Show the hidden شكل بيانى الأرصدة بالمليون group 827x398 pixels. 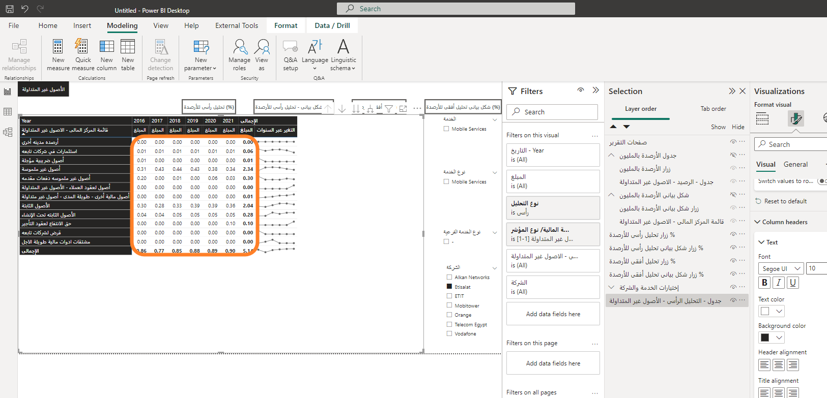pos(733,195)
